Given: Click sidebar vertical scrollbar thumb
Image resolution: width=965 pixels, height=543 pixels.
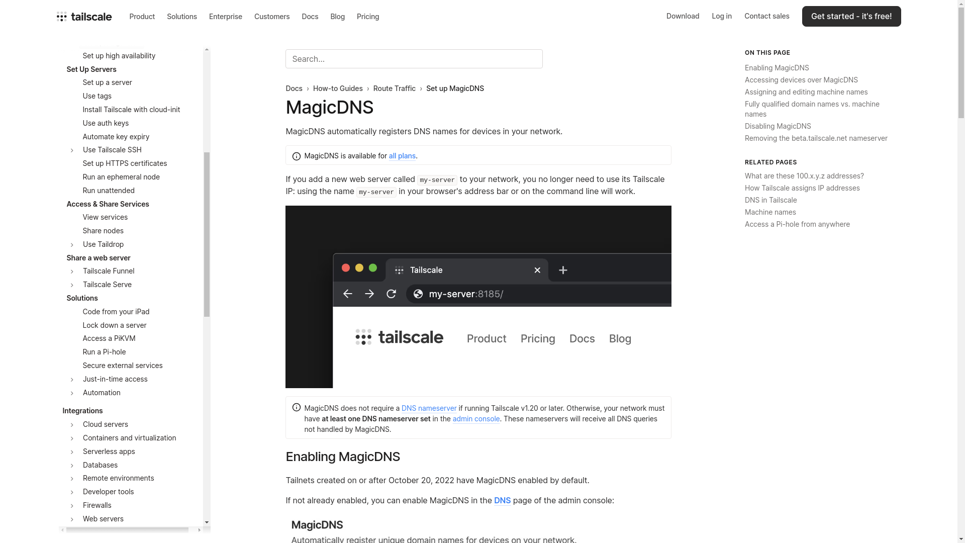Looking at the screenshot, I should pos(207,234).
